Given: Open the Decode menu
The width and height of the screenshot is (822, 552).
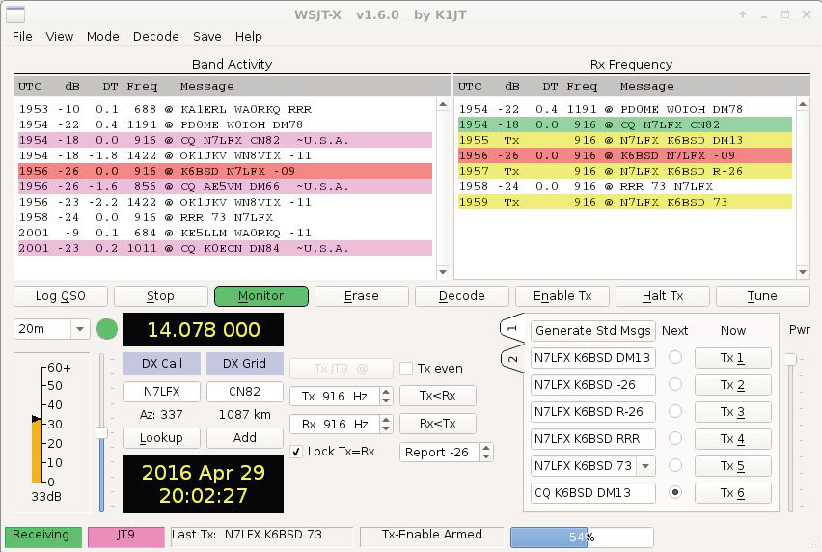Looking at the screenshot, I should pyautogui.click(x=155, y=36).
